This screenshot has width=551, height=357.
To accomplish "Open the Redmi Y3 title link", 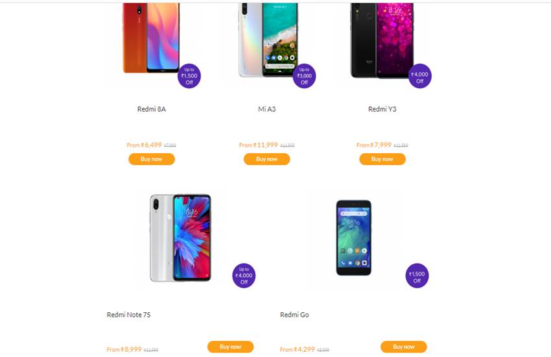I will click(382, 109).
